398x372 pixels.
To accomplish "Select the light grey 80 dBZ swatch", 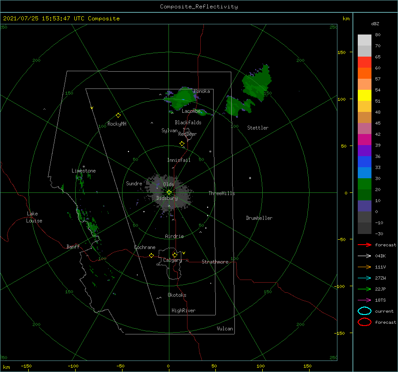I will (364, 40).
